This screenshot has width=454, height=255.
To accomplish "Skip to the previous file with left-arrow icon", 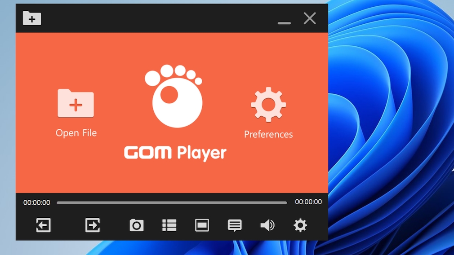I will point(43,225).
